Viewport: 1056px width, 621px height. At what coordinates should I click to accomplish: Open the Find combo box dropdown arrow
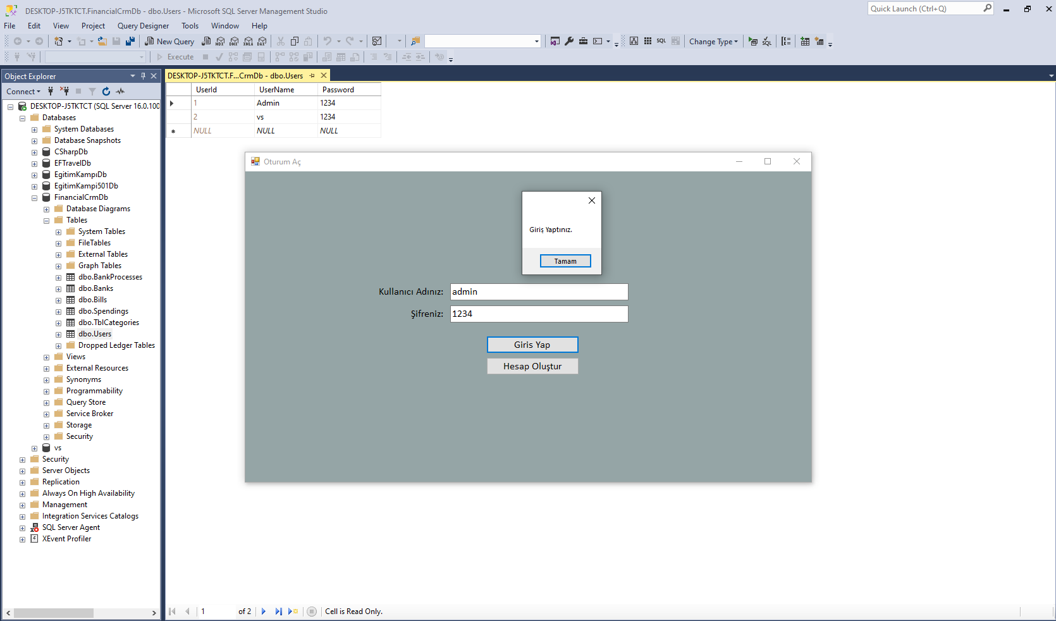click(537, 42)
